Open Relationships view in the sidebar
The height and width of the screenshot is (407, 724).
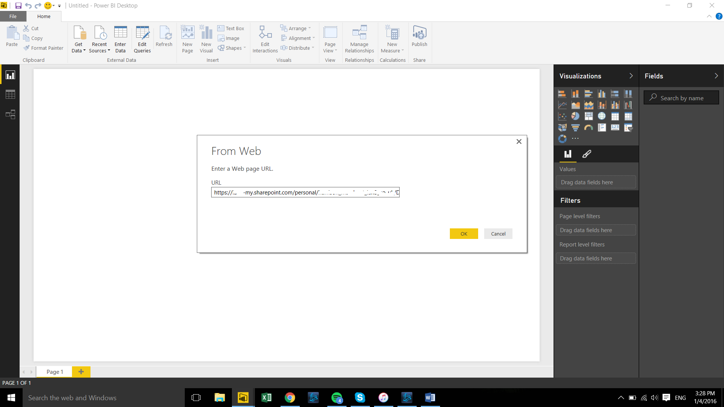10,114
